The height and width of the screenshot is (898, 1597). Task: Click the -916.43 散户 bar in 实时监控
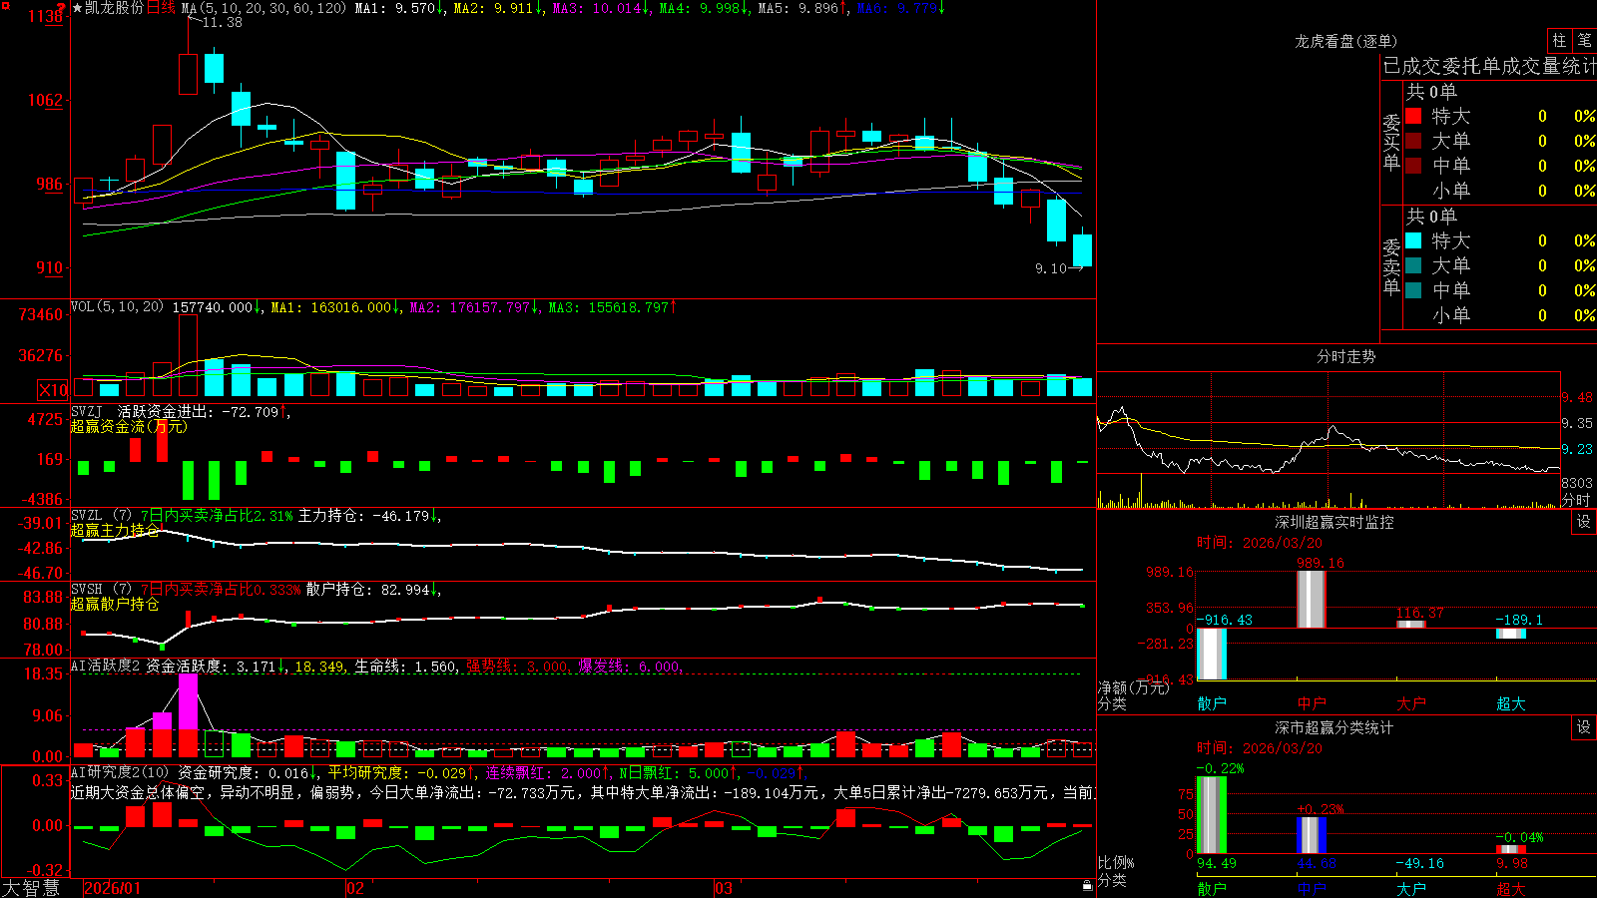(x=1212, y=655)
